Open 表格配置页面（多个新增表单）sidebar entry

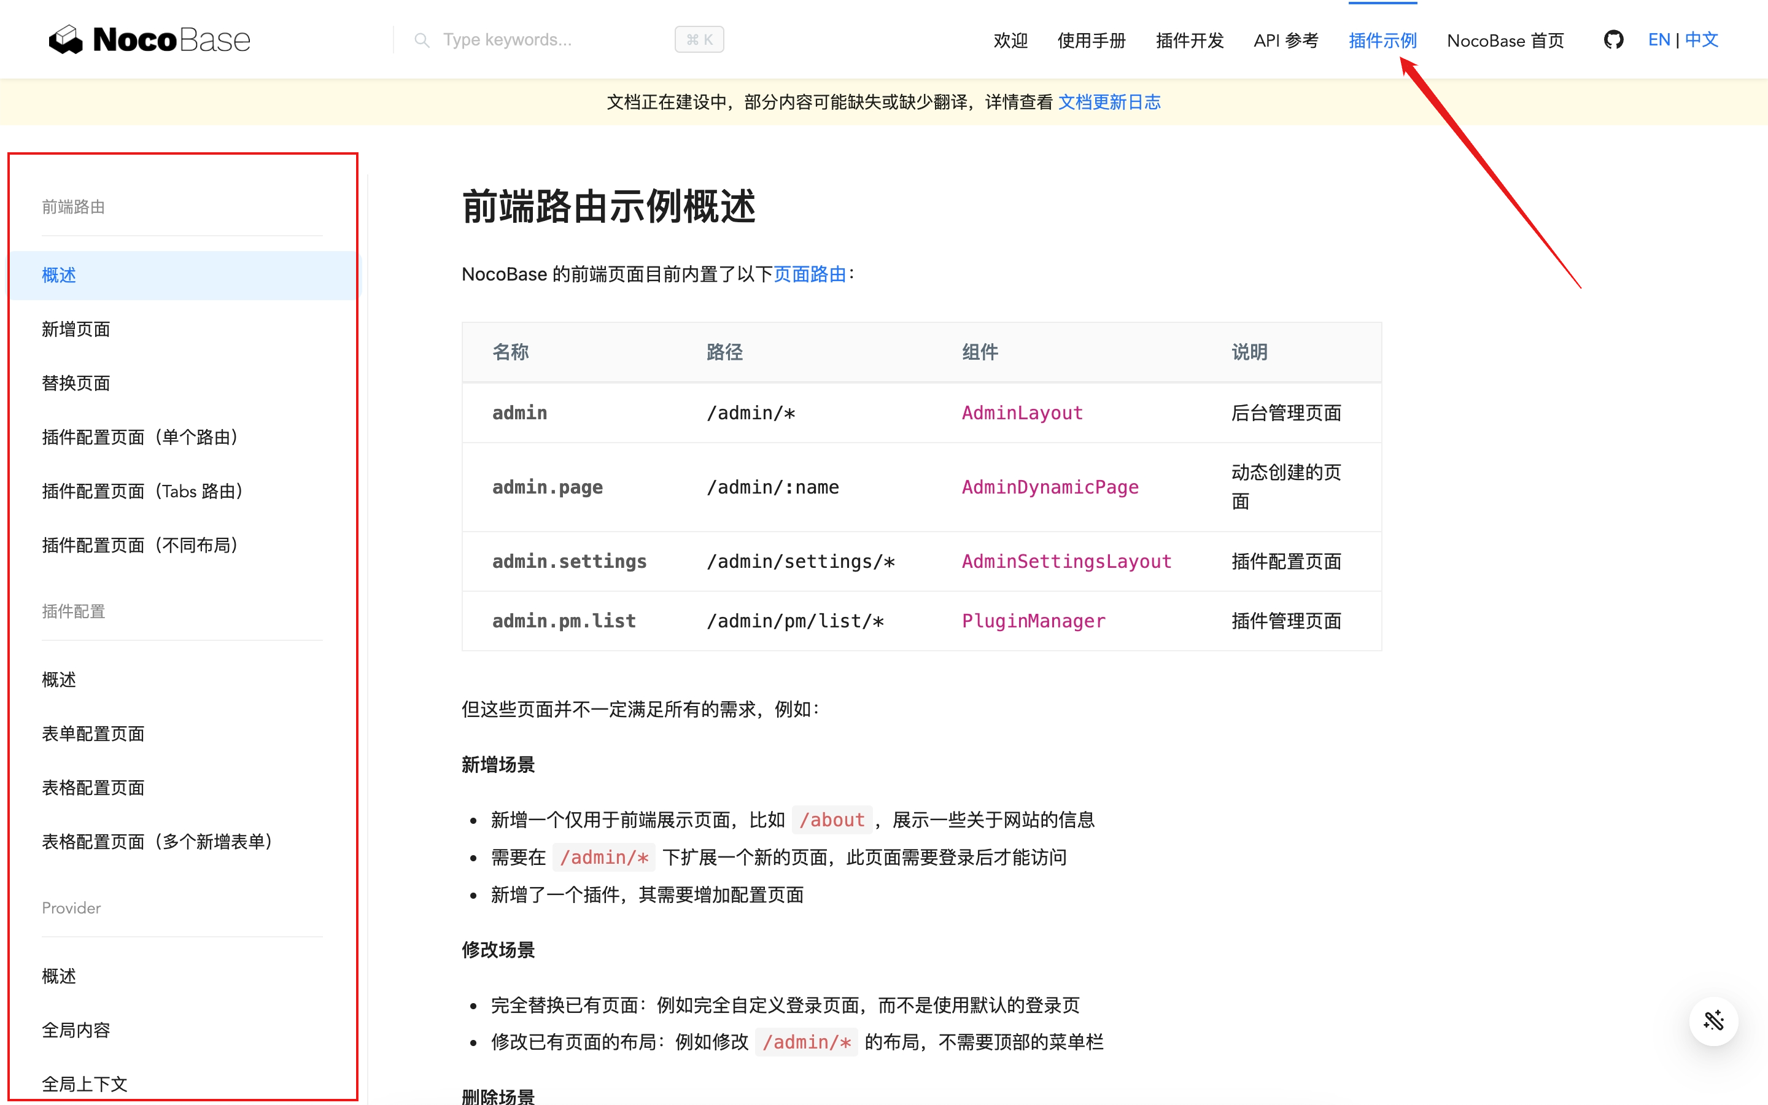[x=157, y=841]
